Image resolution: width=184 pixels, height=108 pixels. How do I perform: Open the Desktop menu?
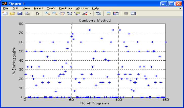click(65, 8)
